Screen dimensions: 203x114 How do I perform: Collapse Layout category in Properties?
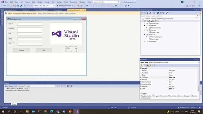pyautogui.click(x=141, y=68)
